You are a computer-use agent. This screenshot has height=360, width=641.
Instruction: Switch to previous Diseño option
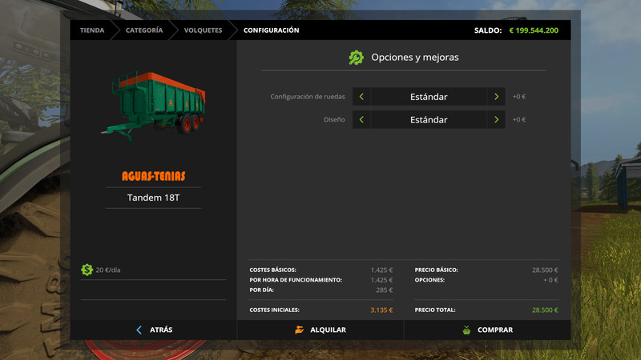point(361,120)
